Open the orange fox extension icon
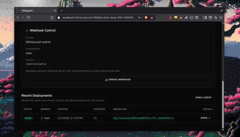Image resolution: width=240 pixels, height=137 pixels. pos(181,18)
